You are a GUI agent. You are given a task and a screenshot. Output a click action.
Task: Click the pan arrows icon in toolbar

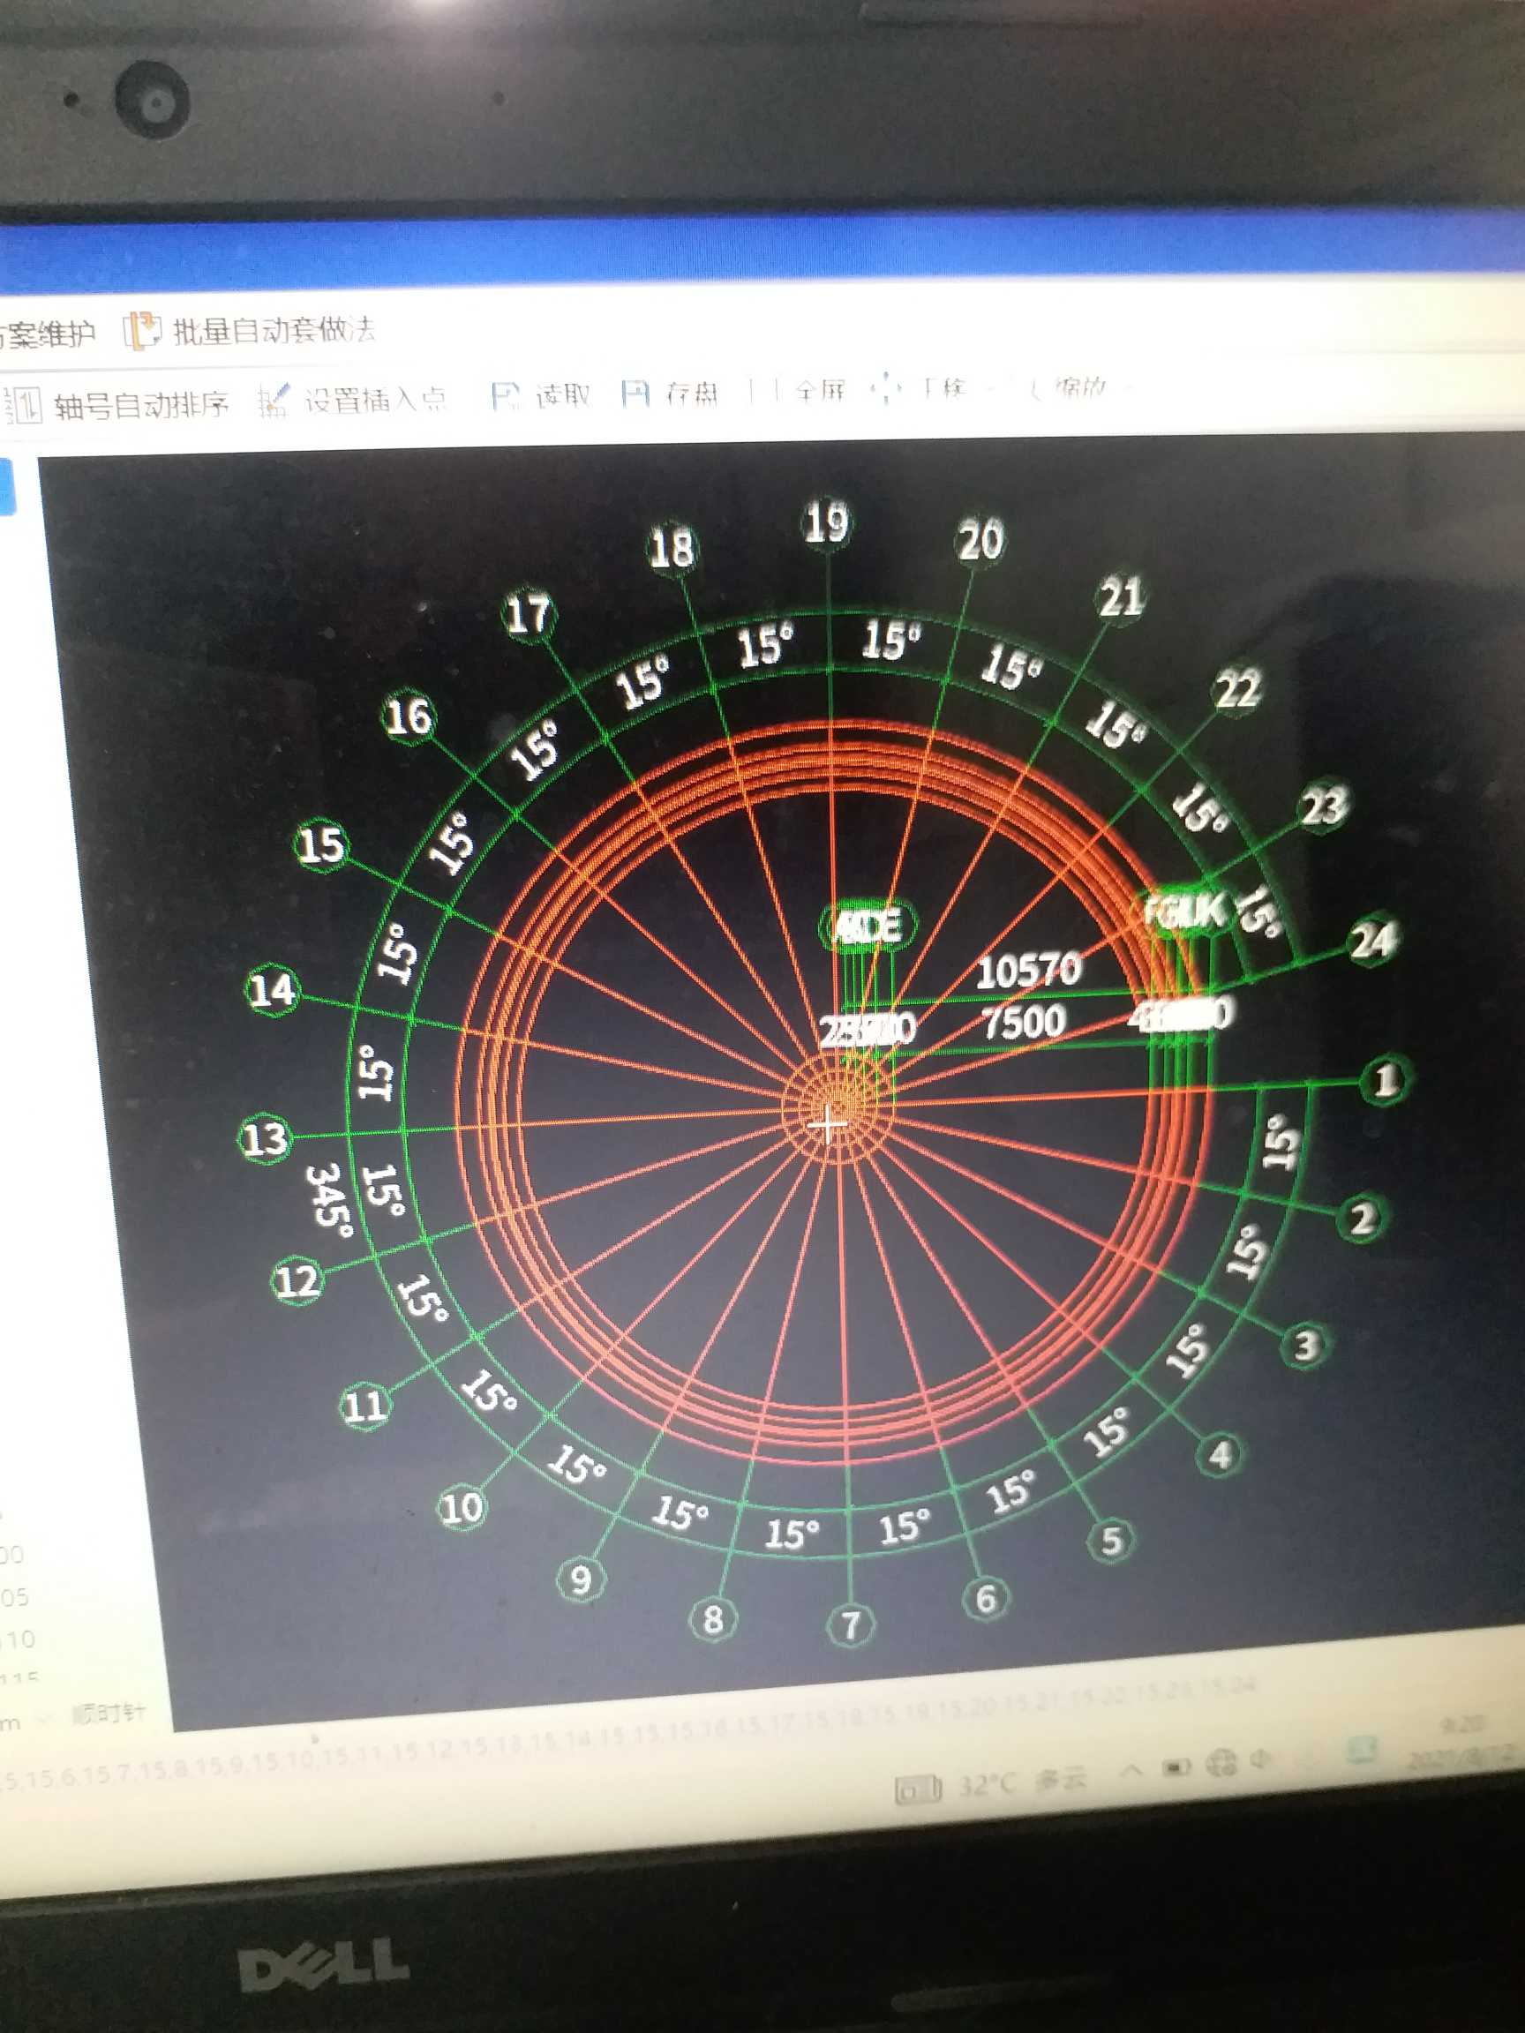tap(885, 390)
